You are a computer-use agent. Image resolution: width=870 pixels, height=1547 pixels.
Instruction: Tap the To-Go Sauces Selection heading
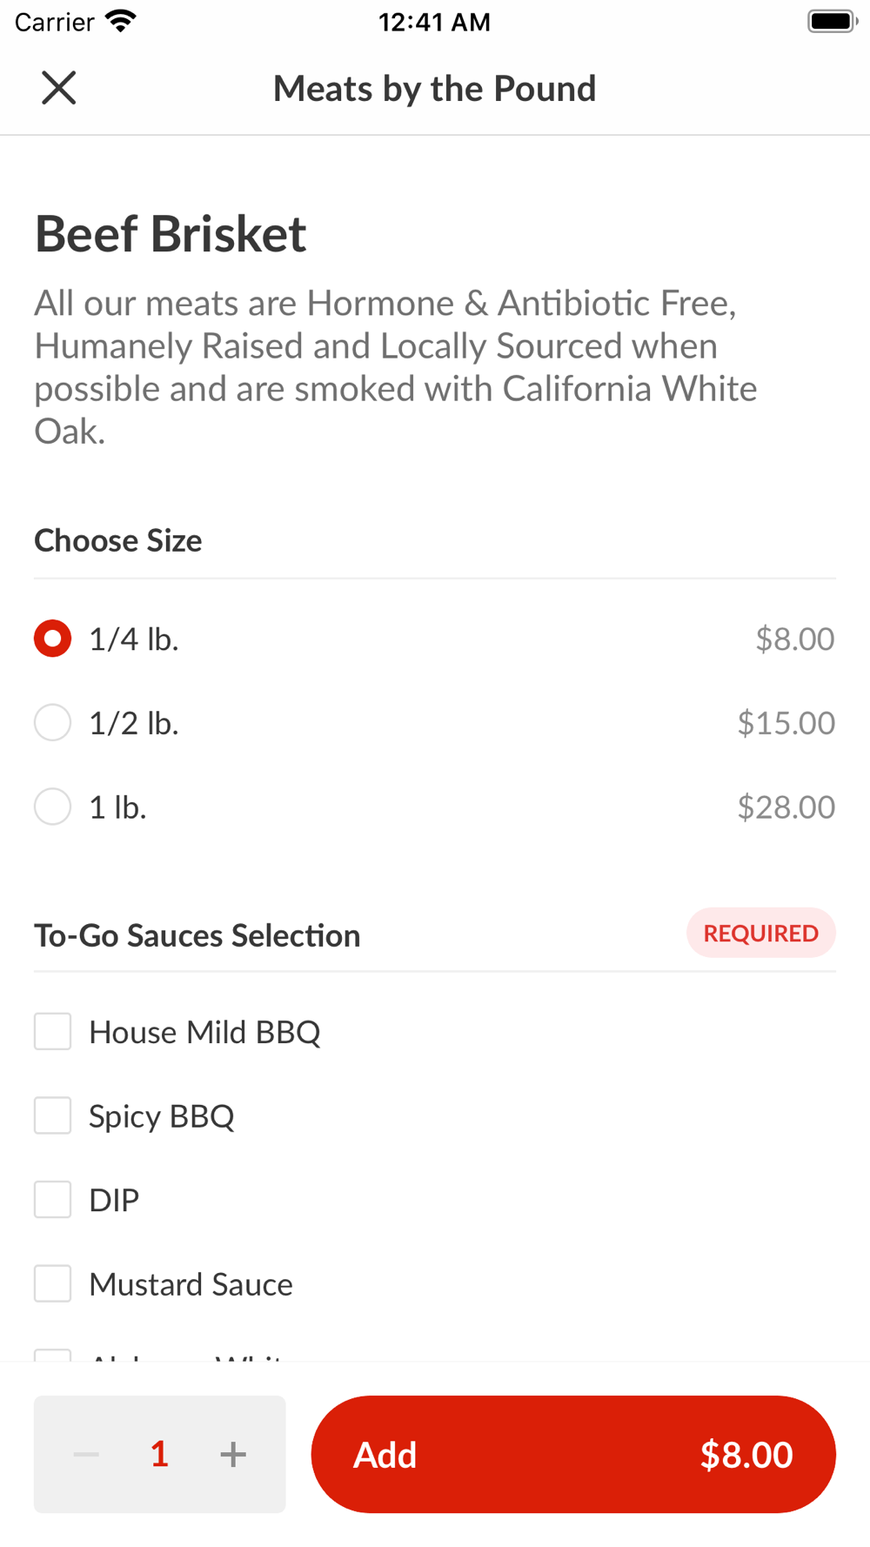tap(197, 935)
